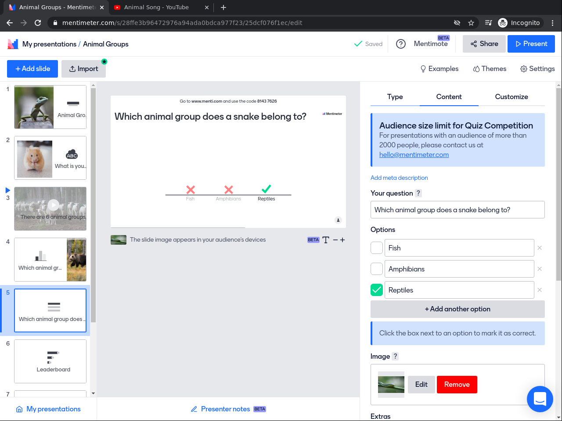Viewport: 562px width, 421px height.
Task: Edit the slide image
Action: coord(421,385)
